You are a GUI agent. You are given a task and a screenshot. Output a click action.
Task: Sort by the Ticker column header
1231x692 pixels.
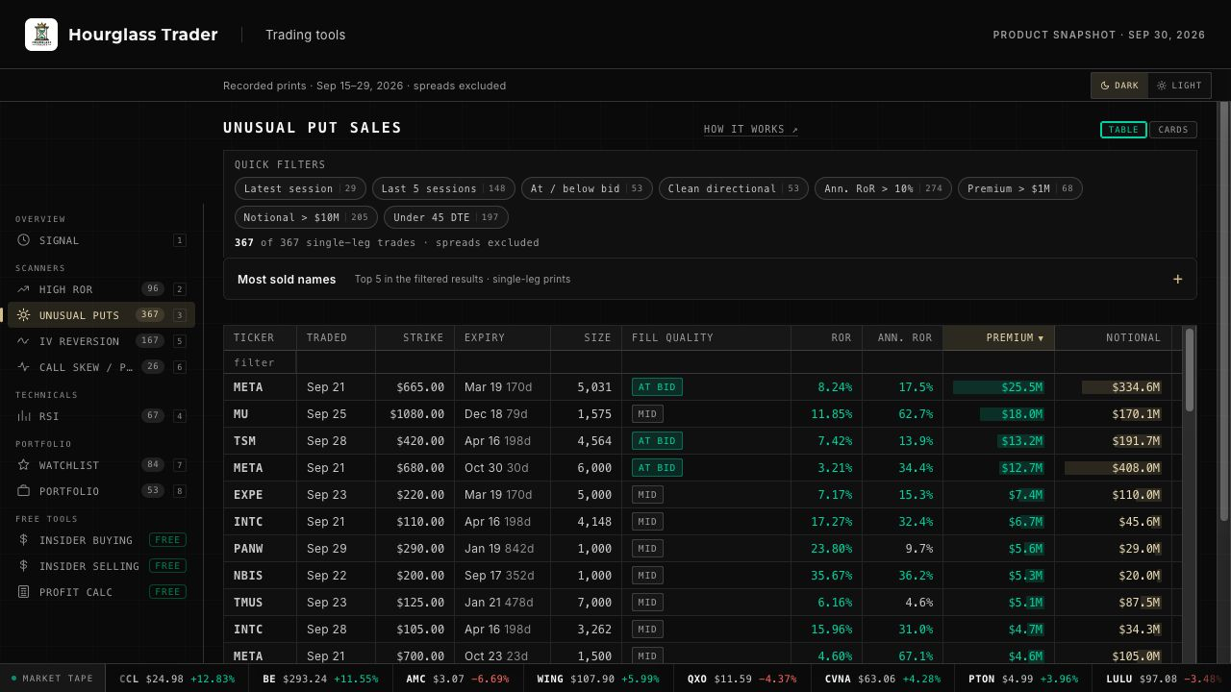[x=260, y=337]
